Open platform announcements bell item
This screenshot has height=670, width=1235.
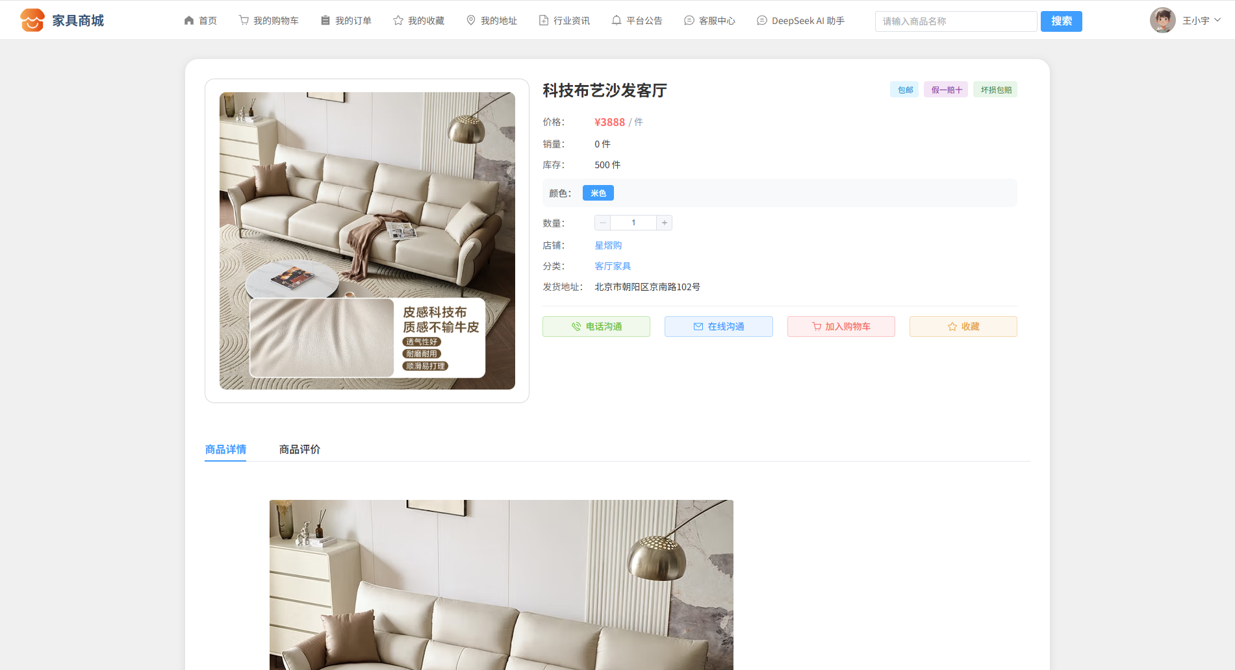pos(637,21)
